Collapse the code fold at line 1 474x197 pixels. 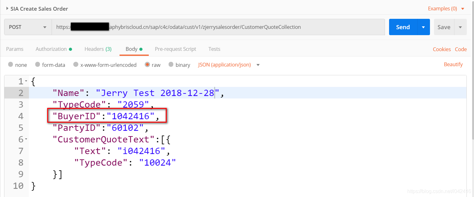[26, 82]
